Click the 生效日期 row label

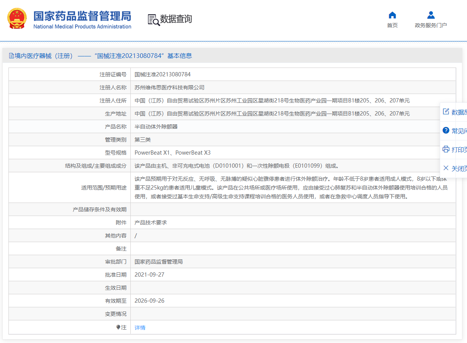pyautogui.click(x=116, y=288)
